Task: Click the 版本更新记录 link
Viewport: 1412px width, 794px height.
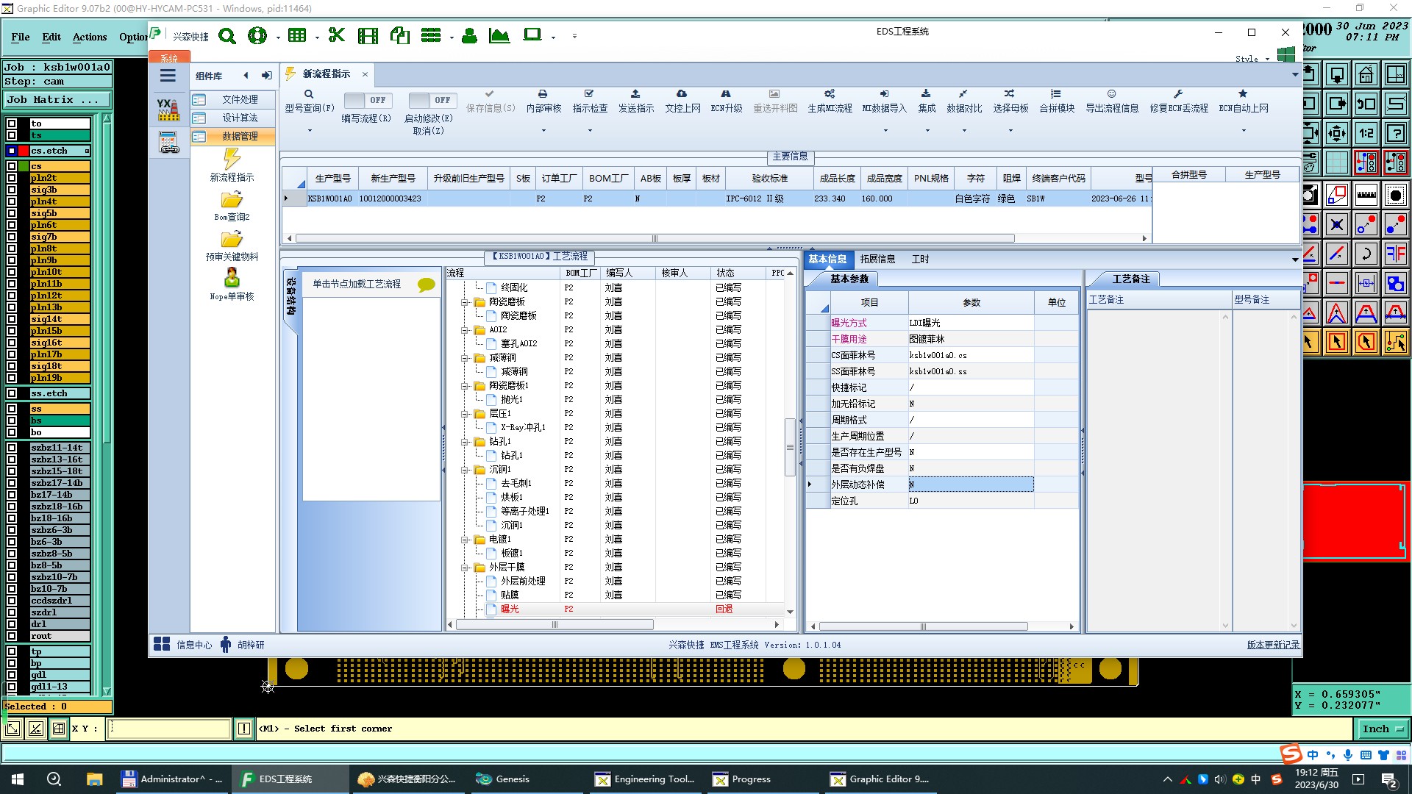Action: click(x=1273, y=645)
